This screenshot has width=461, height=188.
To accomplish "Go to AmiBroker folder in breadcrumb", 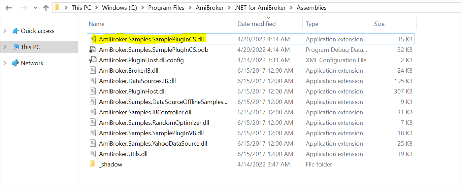I will point(209,8).
